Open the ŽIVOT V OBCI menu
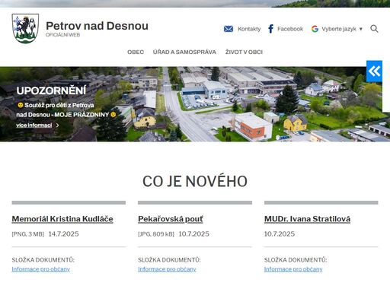 [x=244, y=52]
